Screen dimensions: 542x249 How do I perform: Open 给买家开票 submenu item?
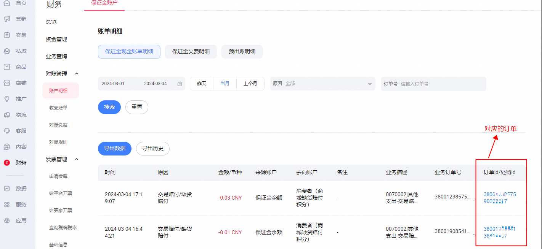click(61, 210)
